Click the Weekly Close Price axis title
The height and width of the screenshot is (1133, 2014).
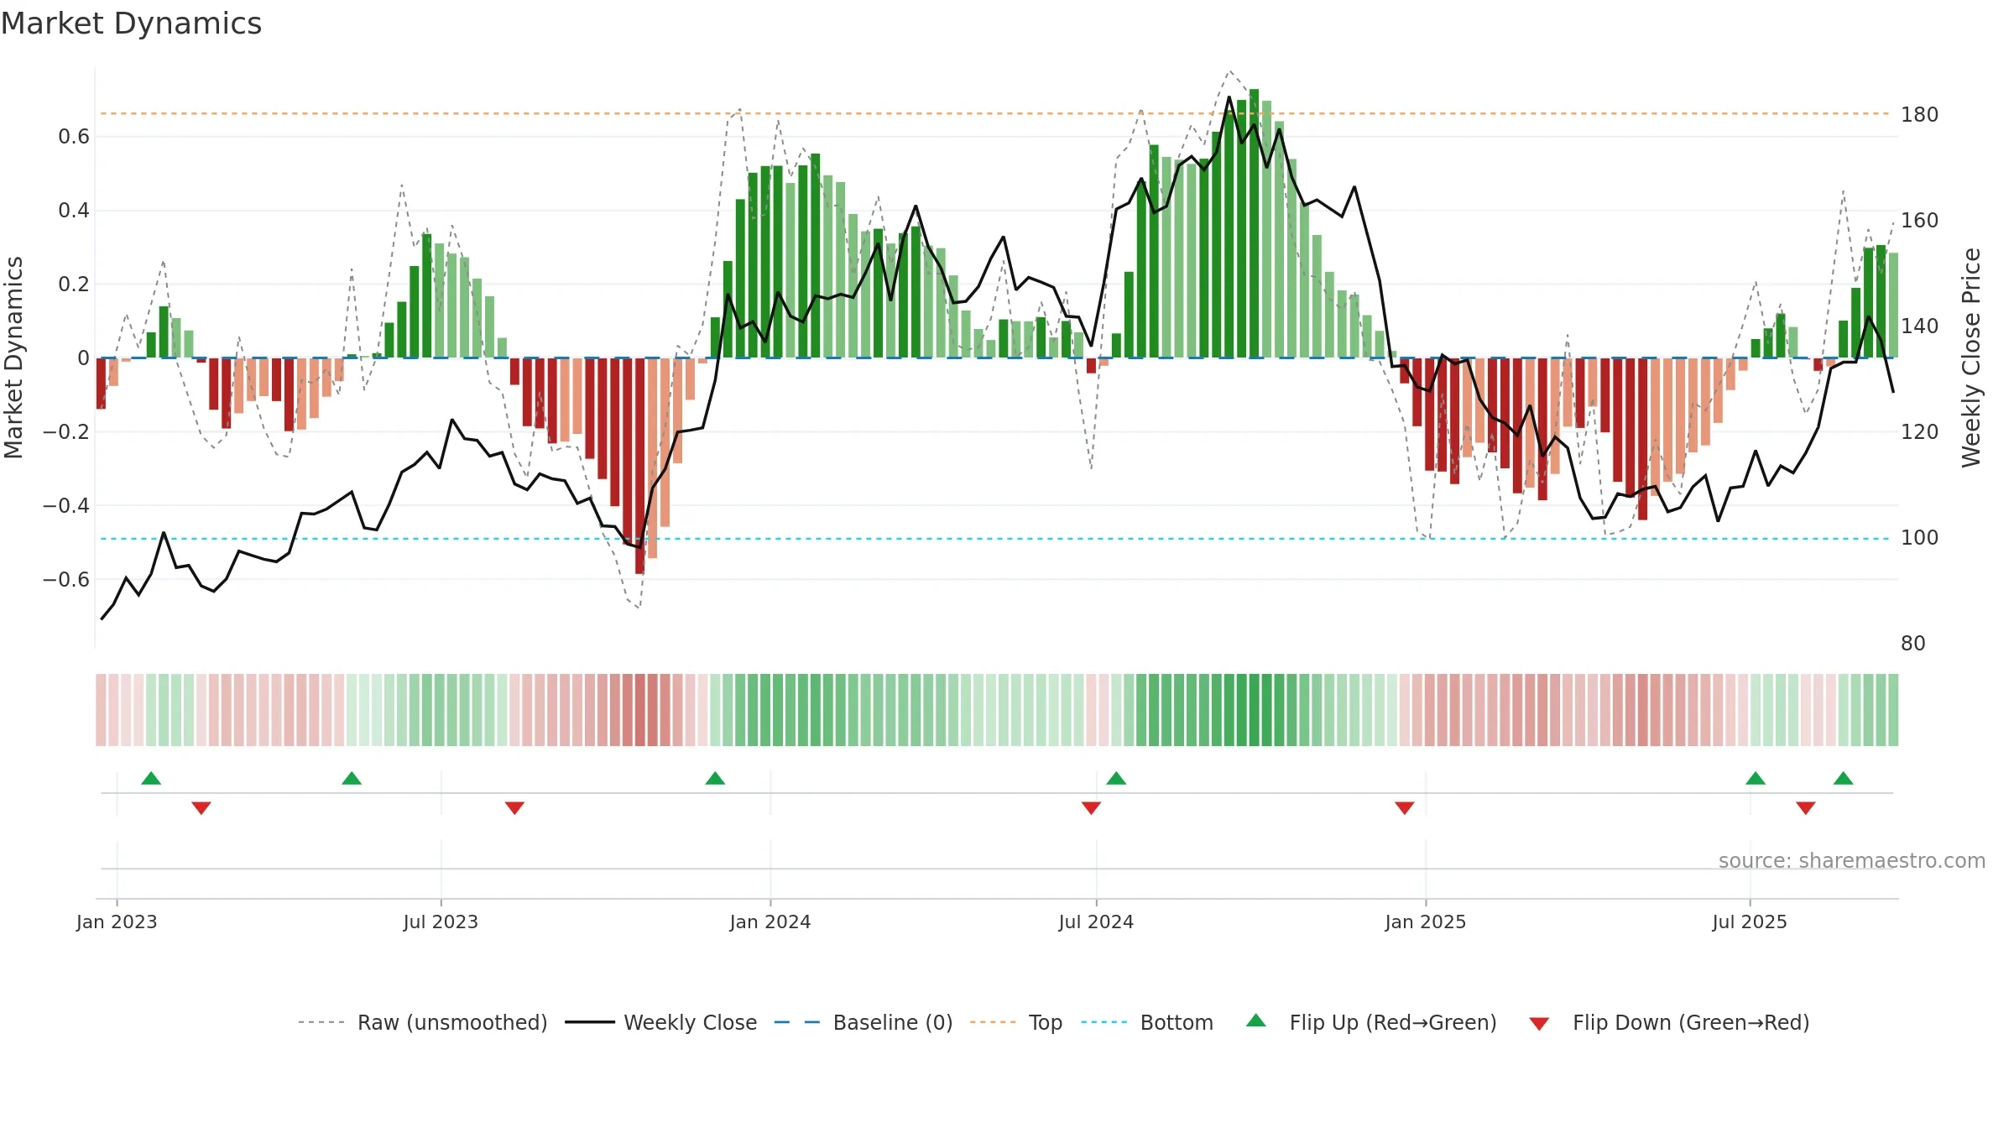coord(1971,358)
